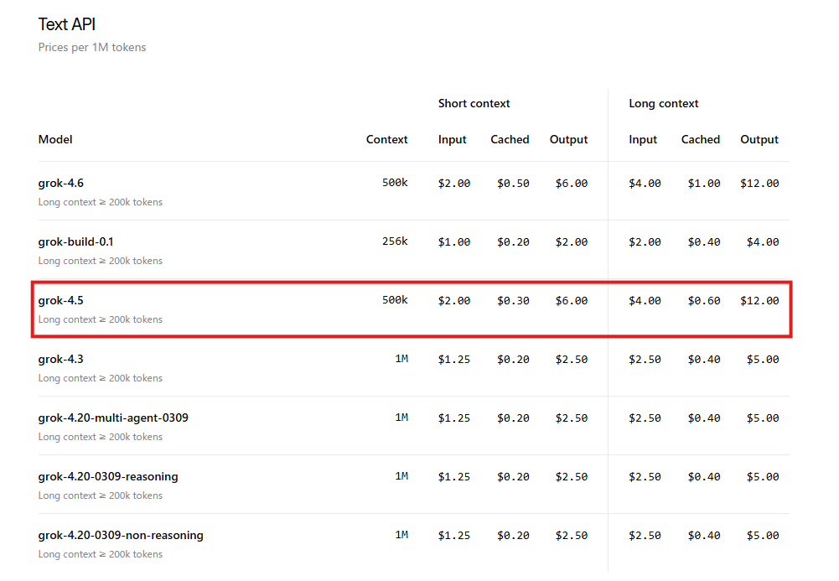Click the Long context group heading
Screen dimensions: 839x581
coord(664,104)
